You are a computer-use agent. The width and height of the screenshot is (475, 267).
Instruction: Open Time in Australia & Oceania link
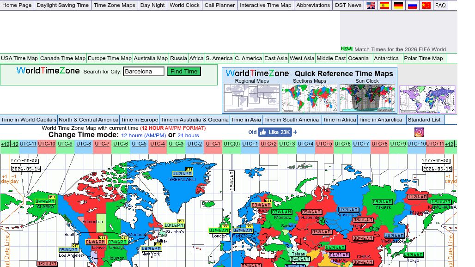click(x=195, y=120)
